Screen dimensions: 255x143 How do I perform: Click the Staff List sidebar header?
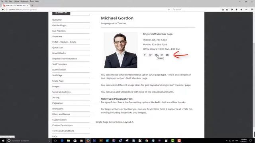[61, 13]
